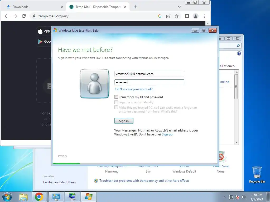Viewport: 270px width, 202px height.
Task: Maximize the Windows Live Essentials window
Action: click(204, 31)
